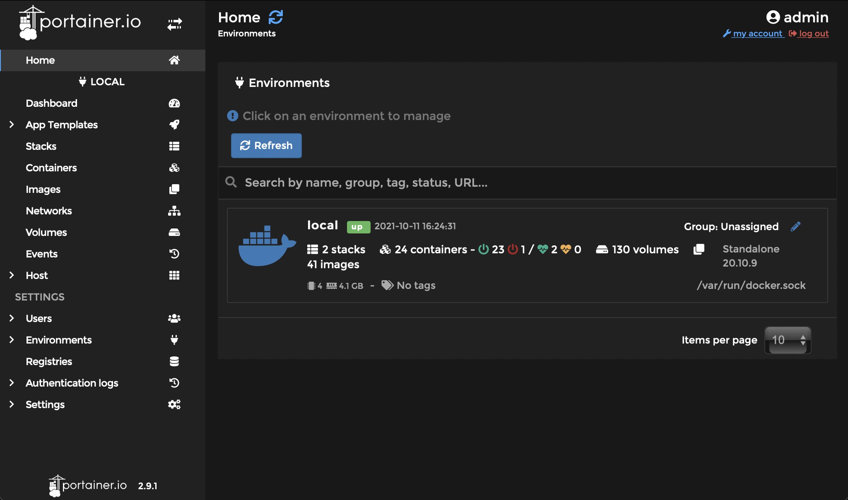The height and width of the screenshot is (500, 848).
Task: Click the sidebar collapse arrows icon
Action: click(x=174, y=24)
